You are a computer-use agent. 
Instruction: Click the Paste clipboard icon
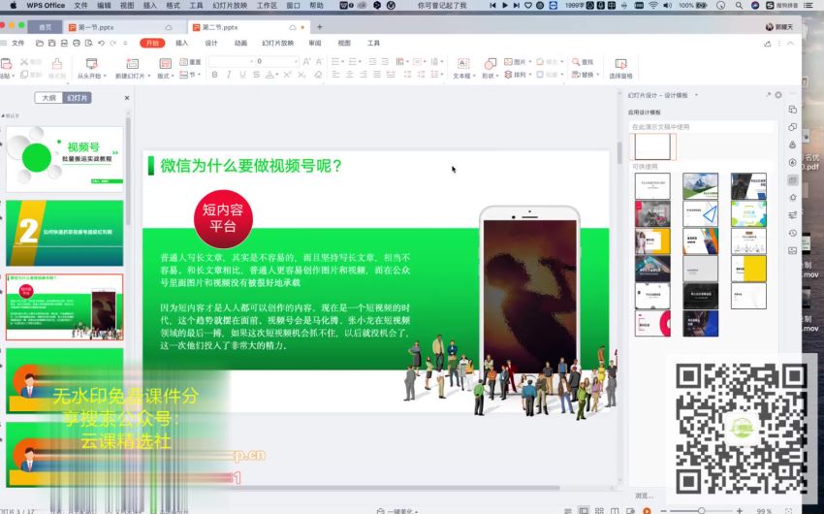[x=7, y=64]
